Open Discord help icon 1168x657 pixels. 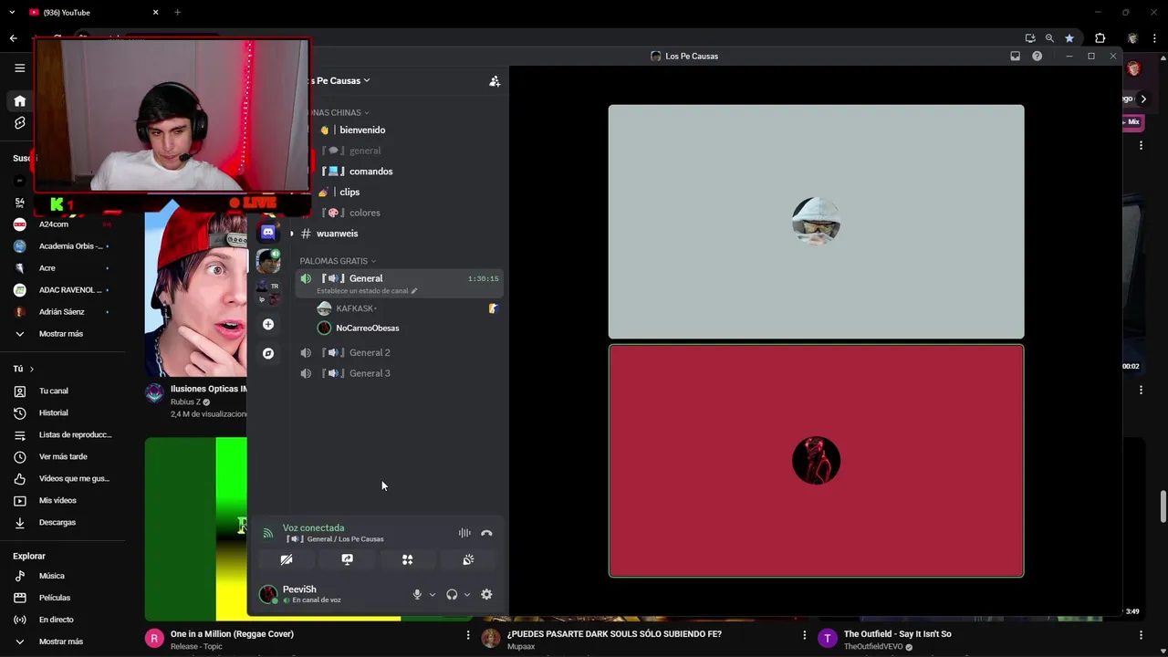pos(1037,56)
